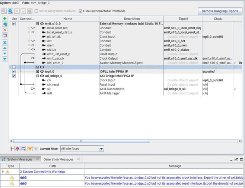Click the blue zoom-in magnifier icon

[x=10, y=11]
